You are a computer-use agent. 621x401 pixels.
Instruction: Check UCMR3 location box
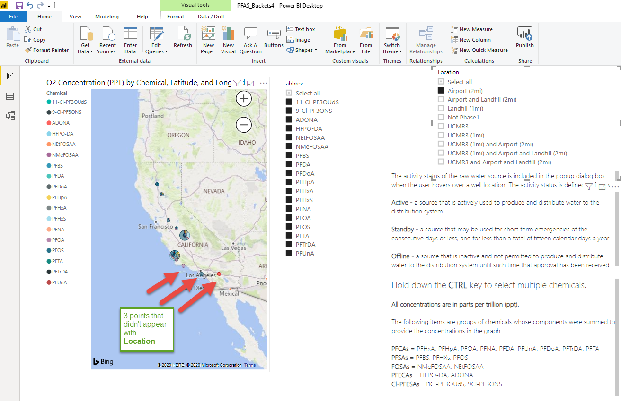(441, 126)
